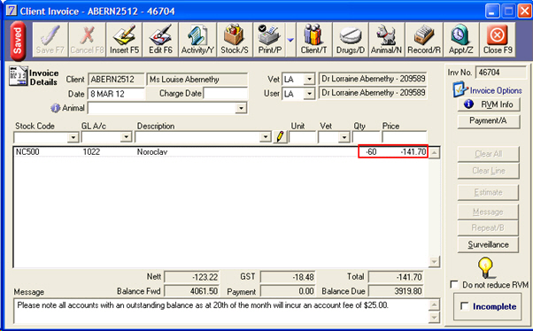Screen dimensions: 533x331
Task: Click the application icon in title bar
Action: pos(12,11)
